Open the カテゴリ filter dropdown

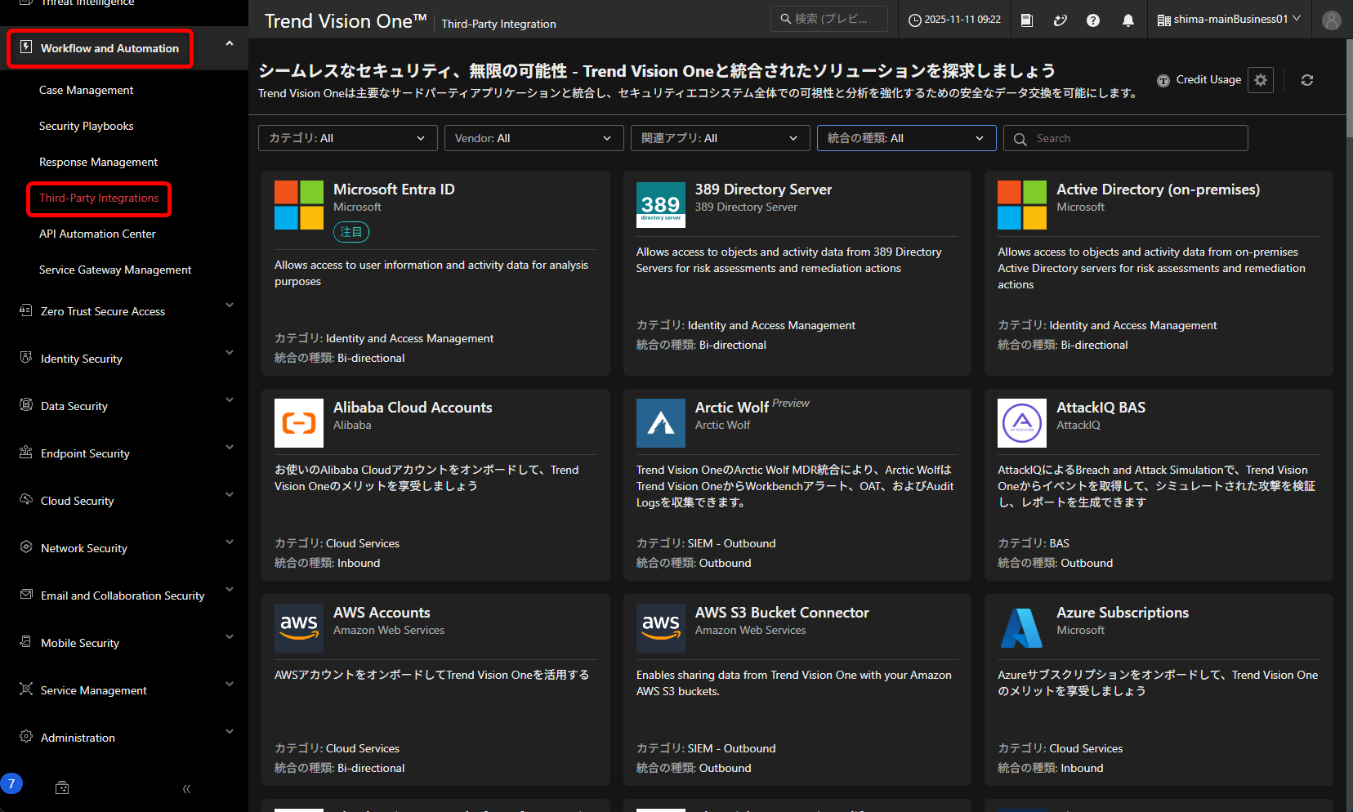347,138
